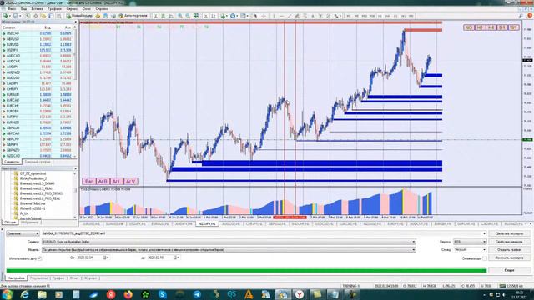This screenshot has width=534, height=300.
Task: Click the zoom out magnifier icon
Action: pyautogui.click(x=188, y=16)
